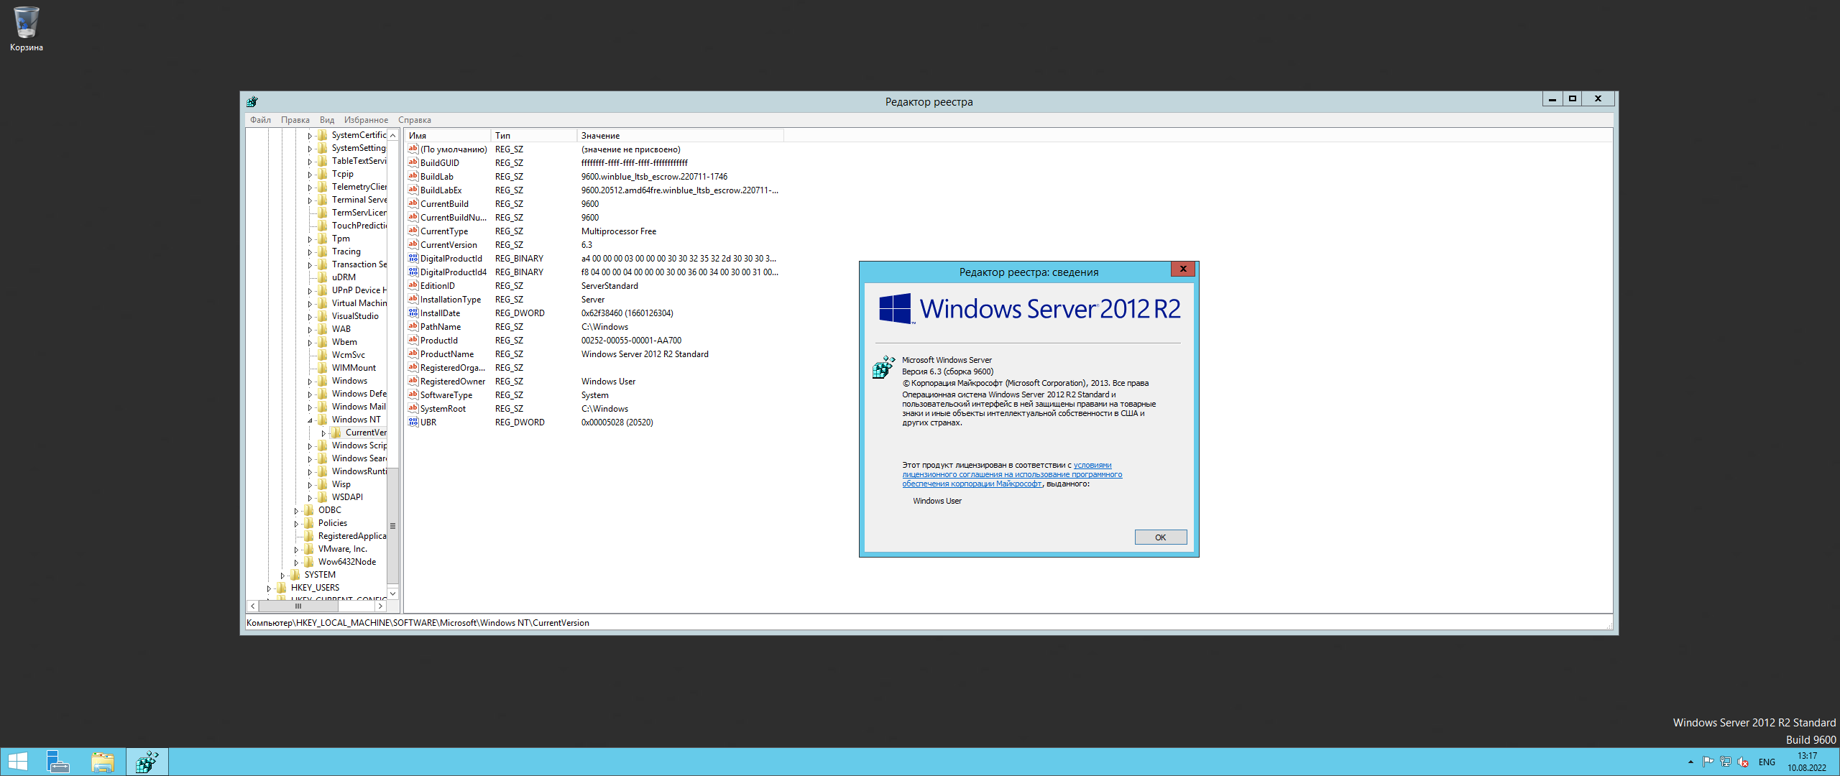Expand the VMware, Inc. key
Image resolution: width=1840 pixels, height=776 pixels.
point(296,550)
